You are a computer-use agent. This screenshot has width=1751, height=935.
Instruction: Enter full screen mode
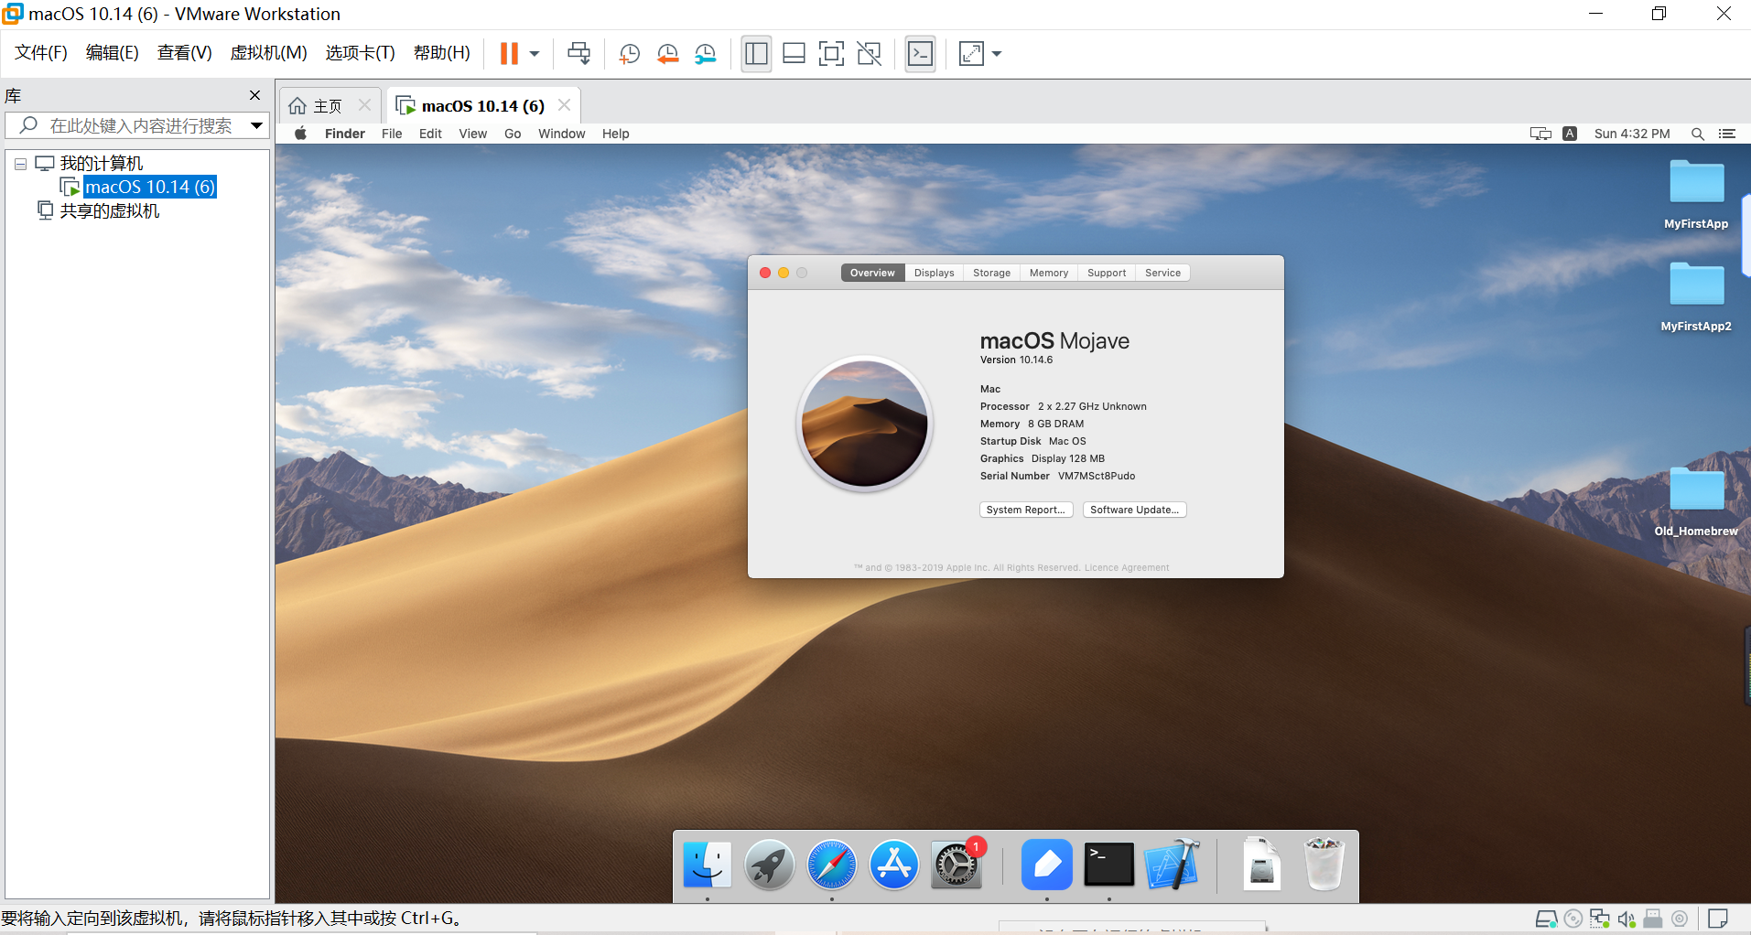(831, 54)
